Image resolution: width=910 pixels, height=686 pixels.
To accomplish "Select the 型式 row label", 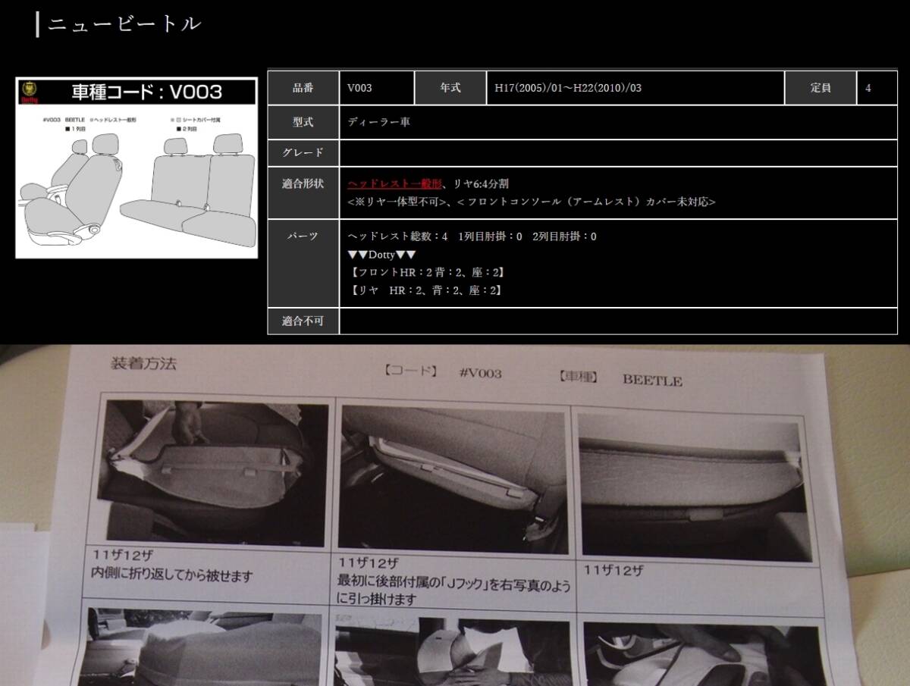I will pos(303,122).
